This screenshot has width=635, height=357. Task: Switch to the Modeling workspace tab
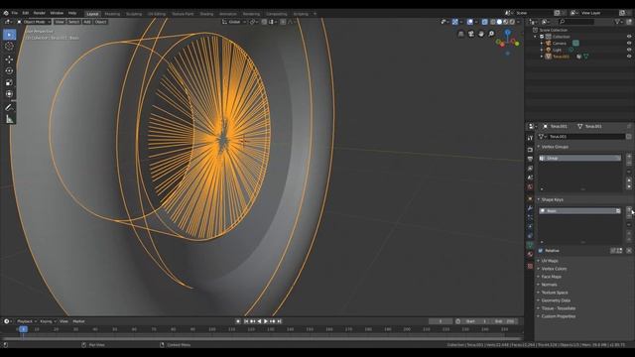coord(112,14)
